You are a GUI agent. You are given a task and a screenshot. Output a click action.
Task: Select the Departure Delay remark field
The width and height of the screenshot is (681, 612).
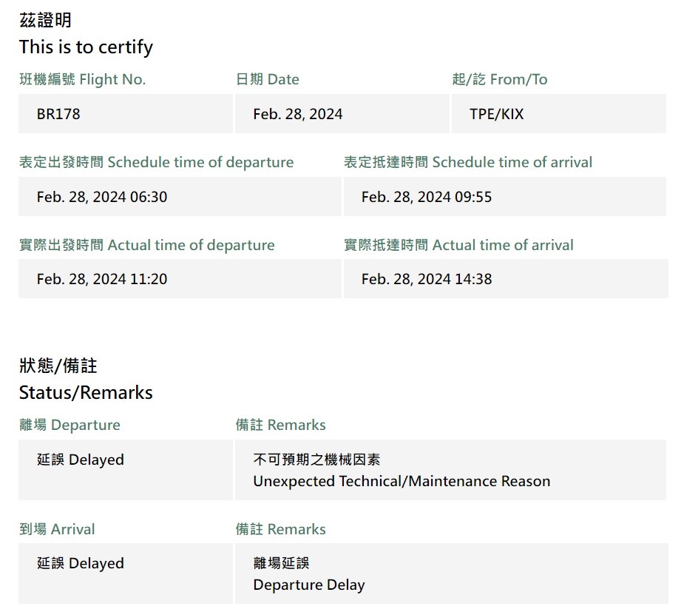(x=450, y=574)
